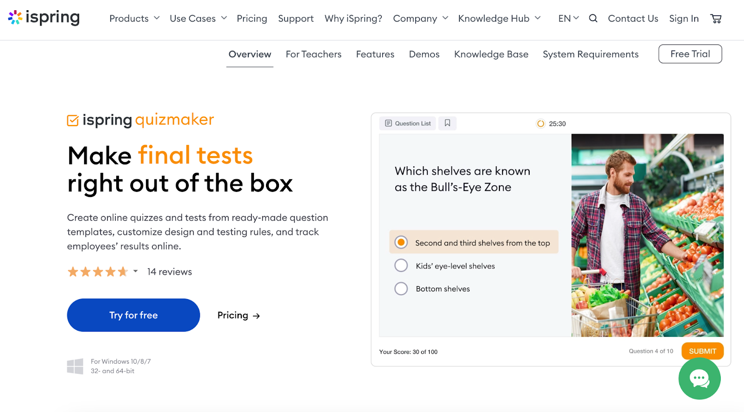Screen dimensions: 744x412
Task: Click the orange SUBMIT button
Action: point(702,351)
